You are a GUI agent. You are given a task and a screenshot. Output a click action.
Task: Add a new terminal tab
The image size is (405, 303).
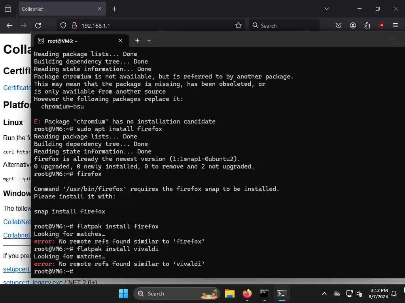tap(137, 41)
